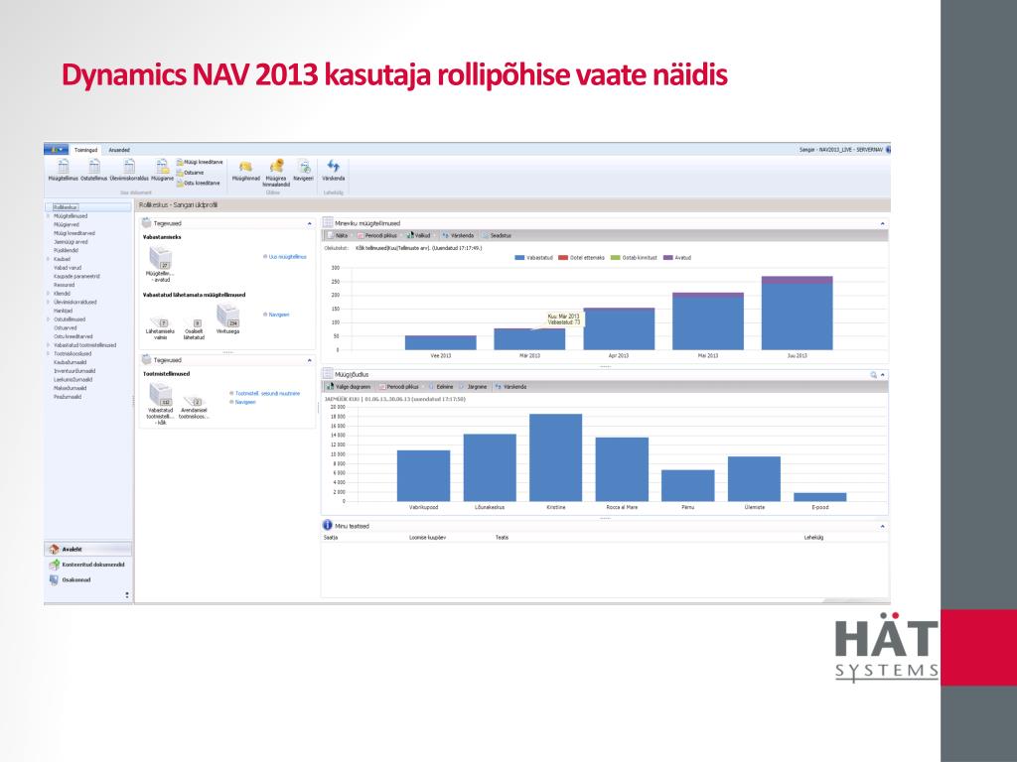Click Valikud in sales orders toolbar
The width and height of the screenshot is (1017, 762).
pos(418,236)
